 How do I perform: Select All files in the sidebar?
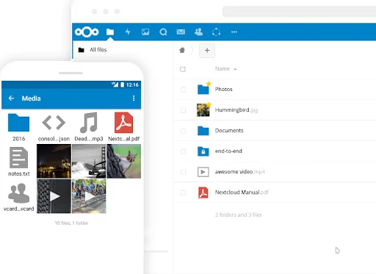98,50
